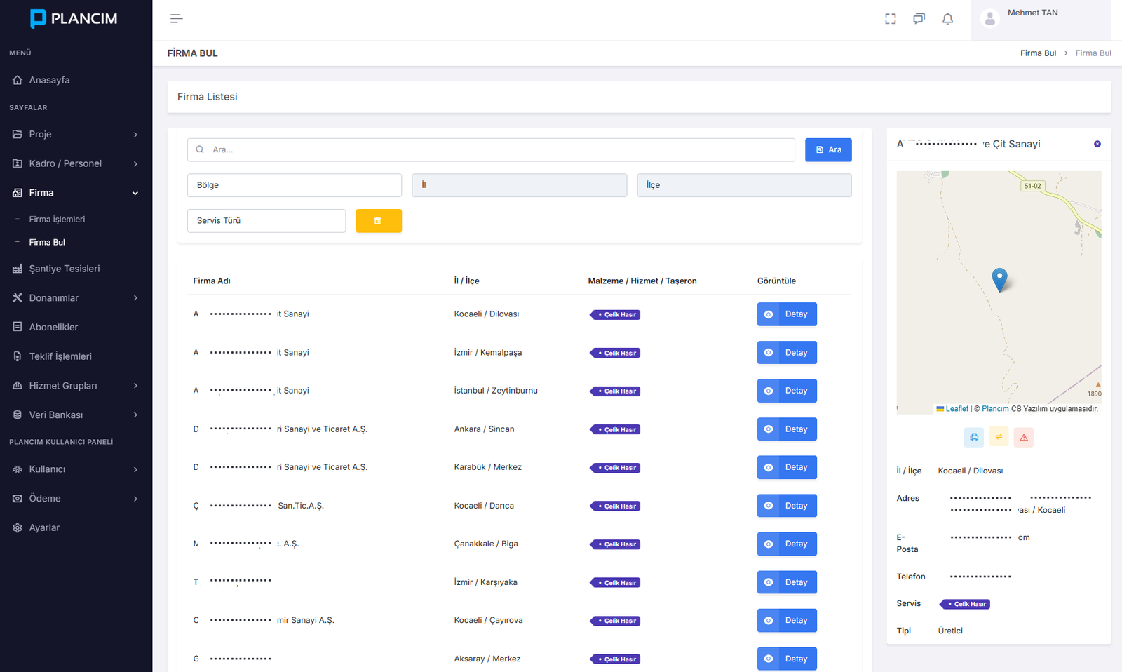Click the Ödeme payment icon
This screenshot has width=1122, height=672.
(x=18, y=498)
